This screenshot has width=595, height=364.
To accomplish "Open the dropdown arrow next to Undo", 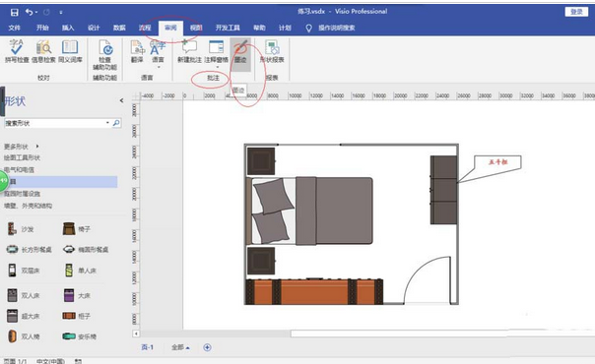I will tap(36, 13).
